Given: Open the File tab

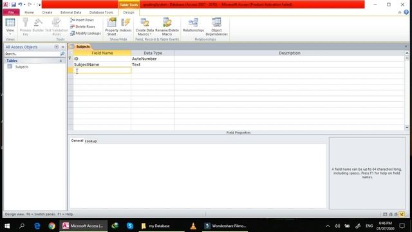Looking at the screenshot, I should point(11,12).
